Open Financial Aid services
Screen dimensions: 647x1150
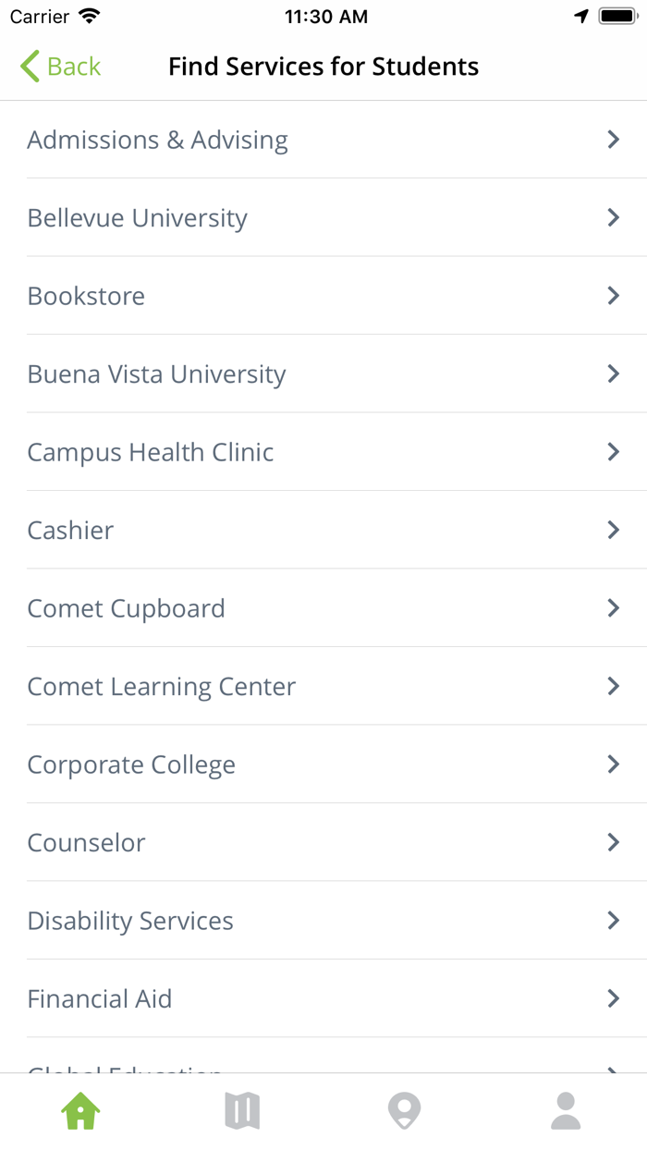[x=100, y=998]
